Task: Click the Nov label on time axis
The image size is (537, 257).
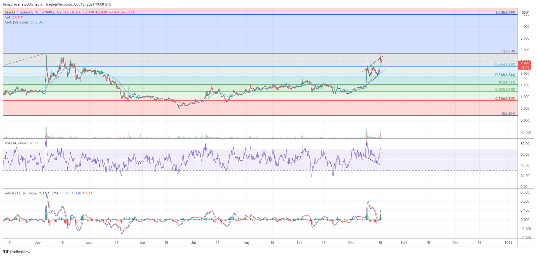Action: (404, 243)
